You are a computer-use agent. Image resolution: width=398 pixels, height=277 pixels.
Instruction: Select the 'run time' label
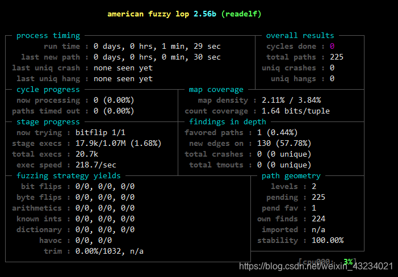pyautogui.click(x=62, y=47)
